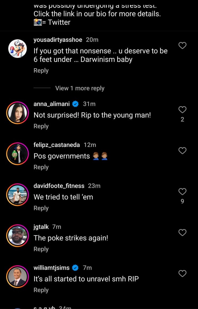
Task: Open yousadirtyasshoe's Mario profile picture
Action: (x=17, y=49)
